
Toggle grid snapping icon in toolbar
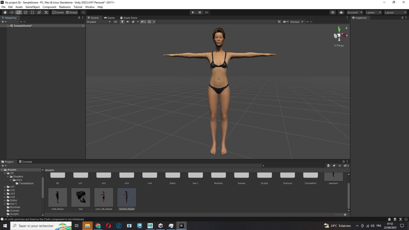click(83, 12)
